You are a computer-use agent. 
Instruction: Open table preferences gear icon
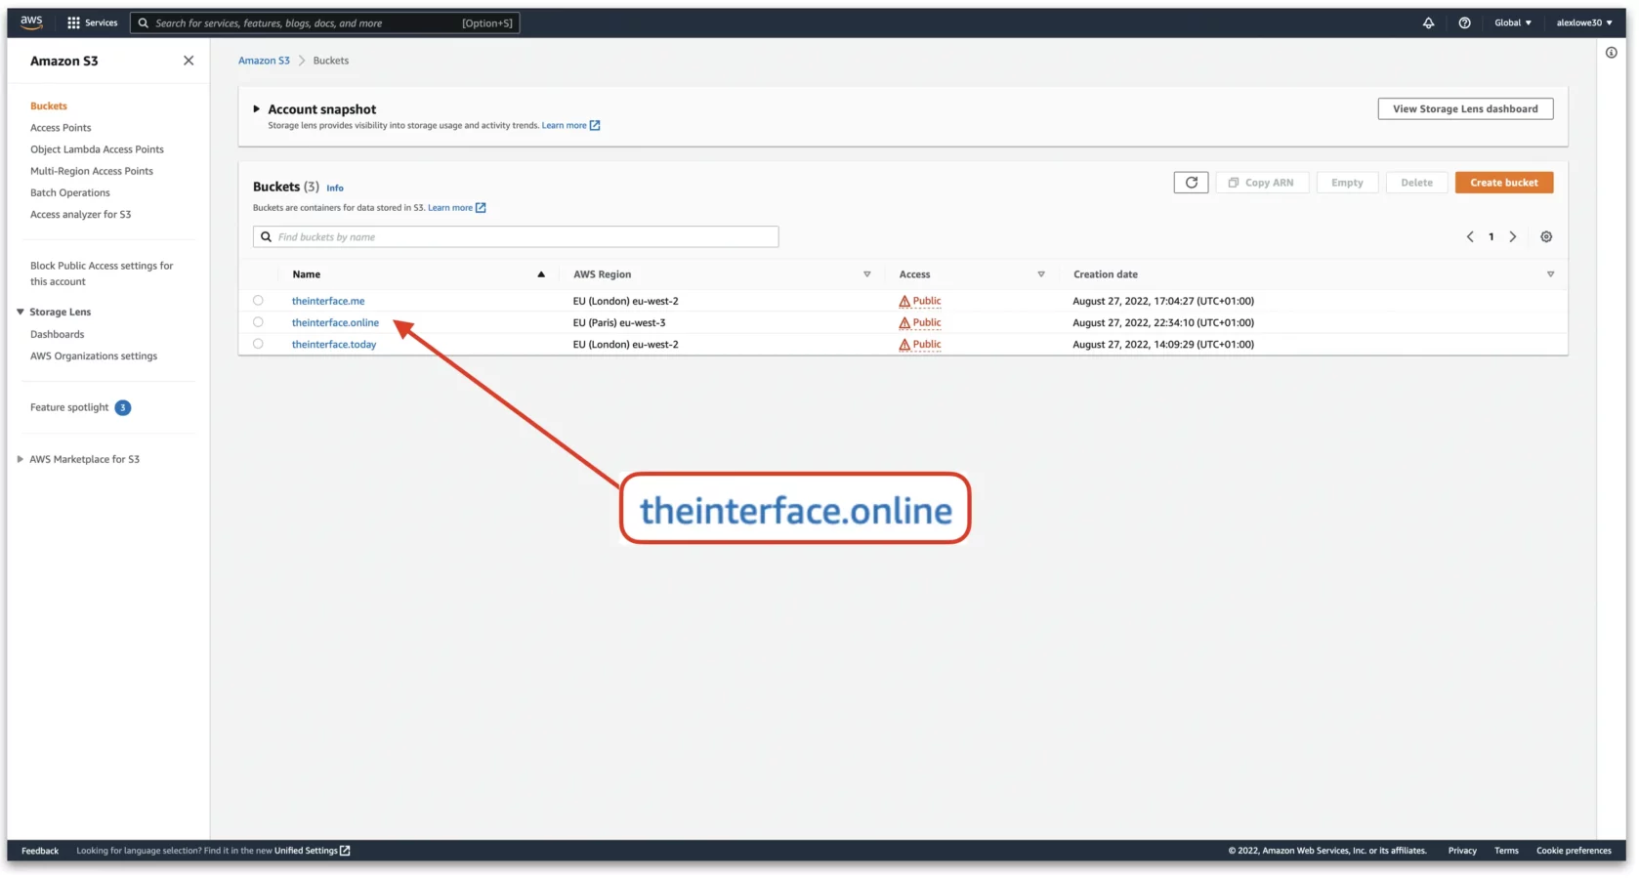(x=1546, y=236)
